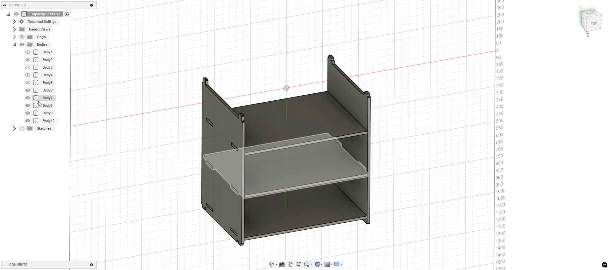Image resolution: width=611 pixels, height=270 pixels.
Task: Select Body6 in the tree
Action: [47, 90]
